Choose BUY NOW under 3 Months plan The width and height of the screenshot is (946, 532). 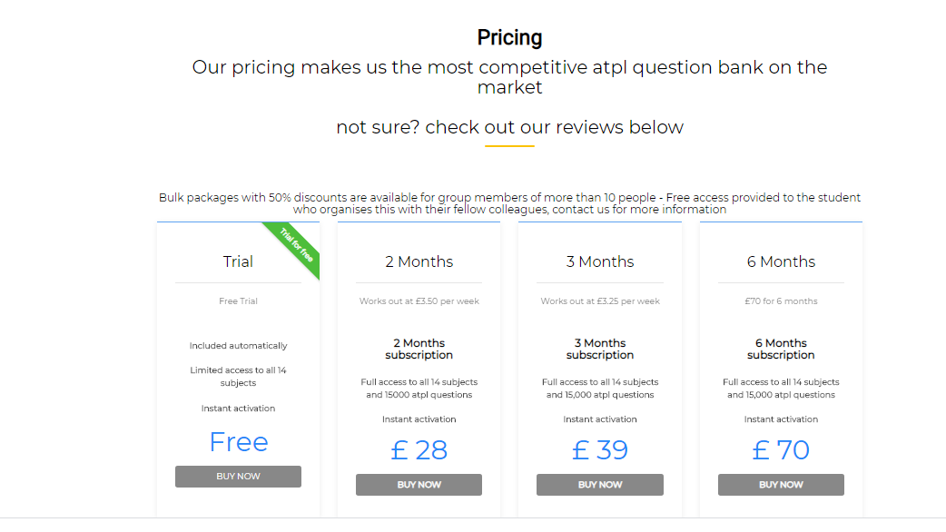599,485
